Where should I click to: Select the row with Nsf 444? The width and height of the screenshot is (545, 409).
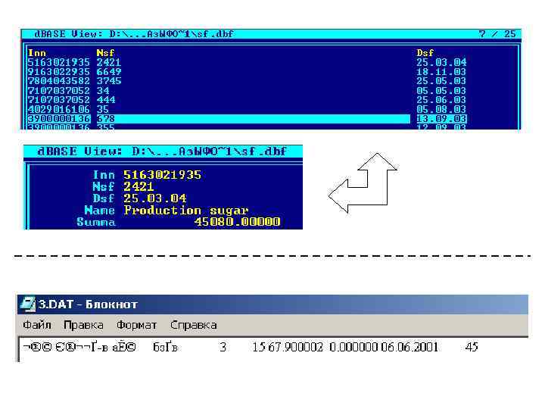[247, 100]
